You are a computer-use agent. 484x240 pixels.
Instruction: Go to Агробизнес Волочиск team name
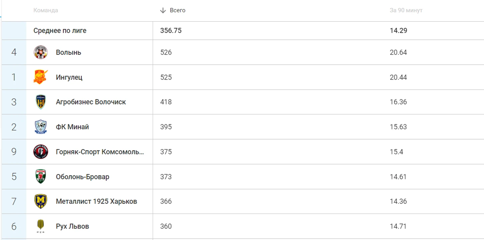(91, 102)
